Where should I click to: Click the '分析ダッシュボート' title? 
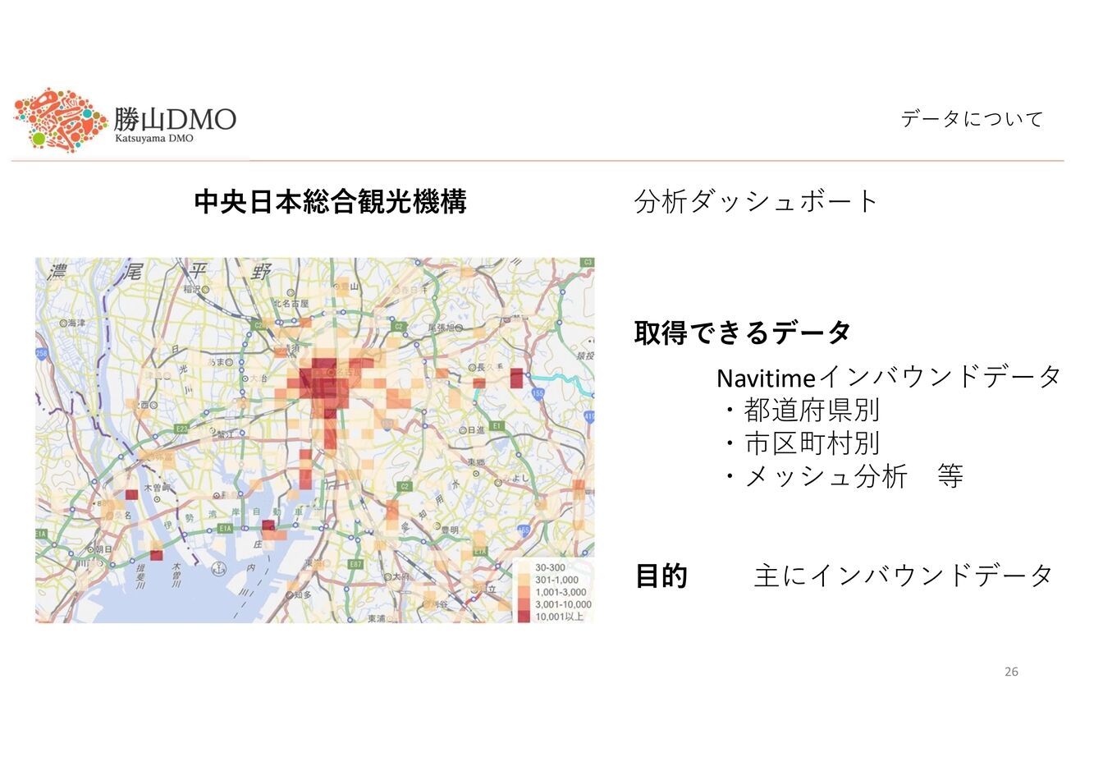pos(756,201)
